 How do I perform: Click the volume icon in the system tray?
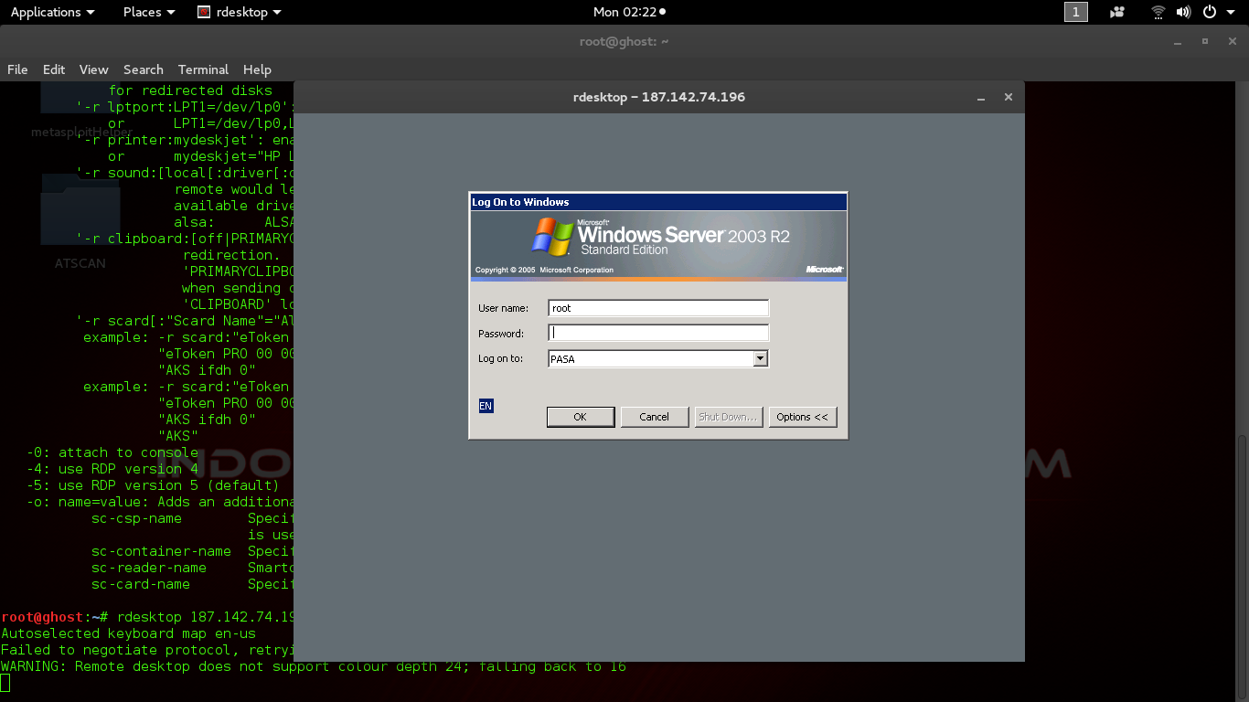tap(1183, 12)
